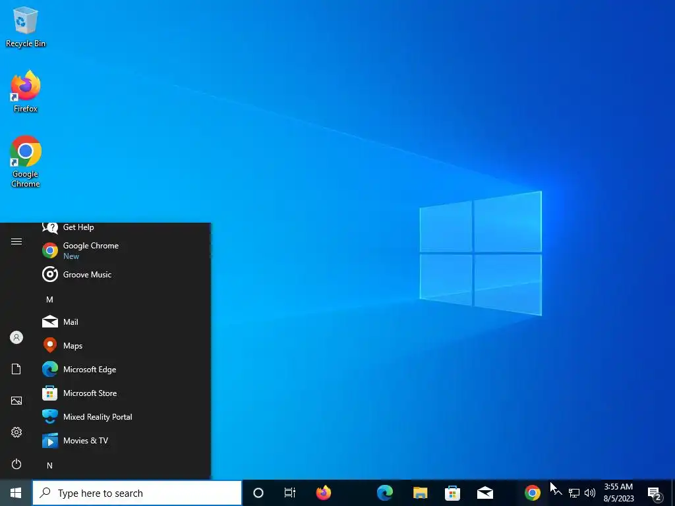Image resolution: width=675 pixels, height=506 pixels.
Task: Open Microsoft Store from the taskbar
Action: (452, 493)
